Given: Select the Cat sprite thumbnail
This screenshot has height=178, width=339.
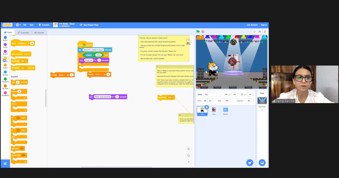Looking at the screenshot, I should point(202,111).
